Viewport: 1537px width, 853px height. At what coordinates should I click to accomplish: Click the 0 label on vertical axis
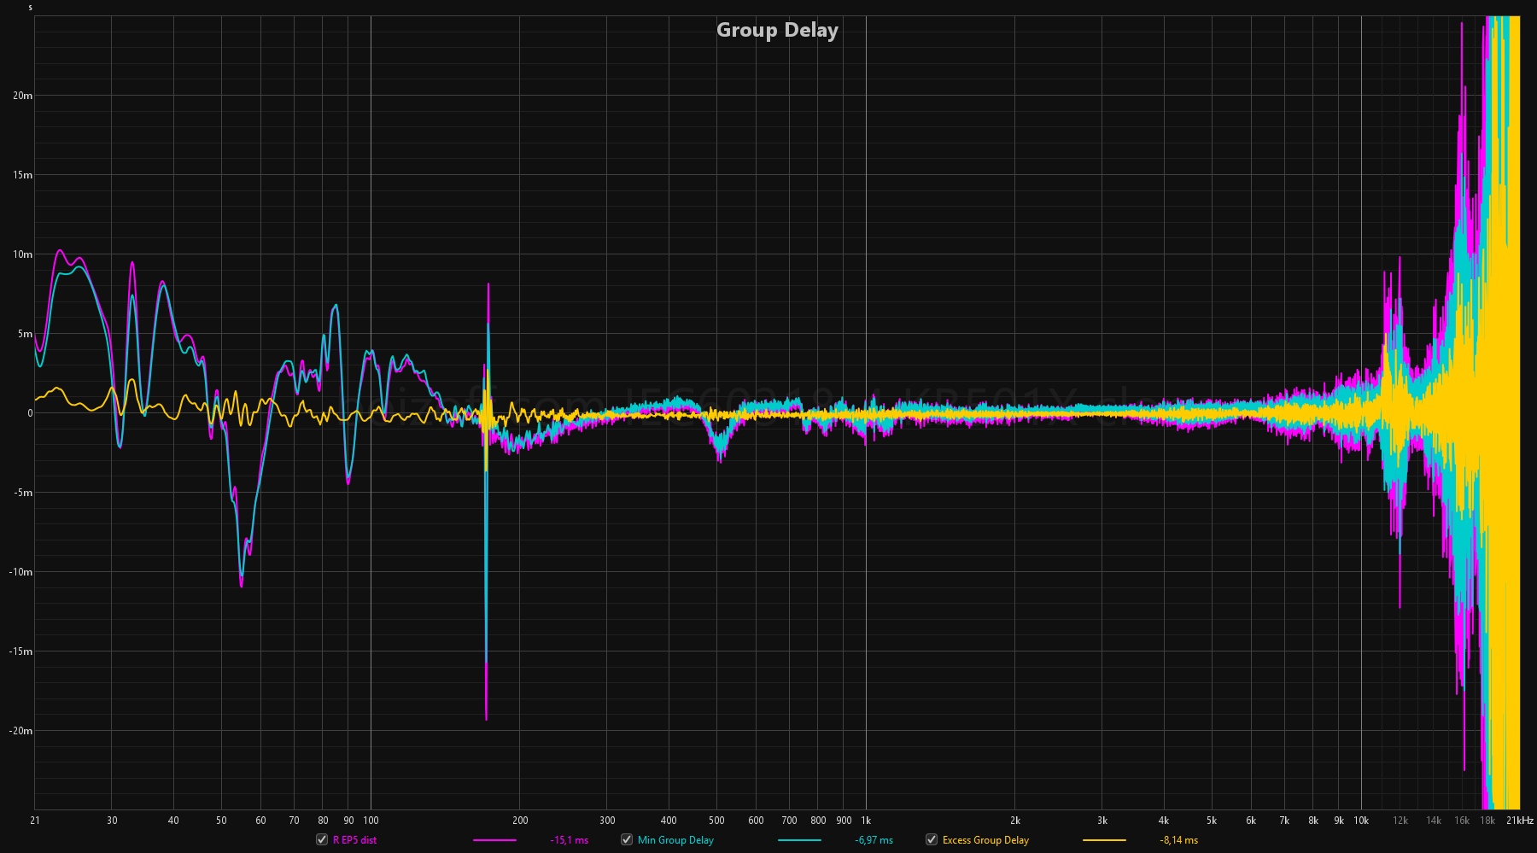[x=30, y=413]
